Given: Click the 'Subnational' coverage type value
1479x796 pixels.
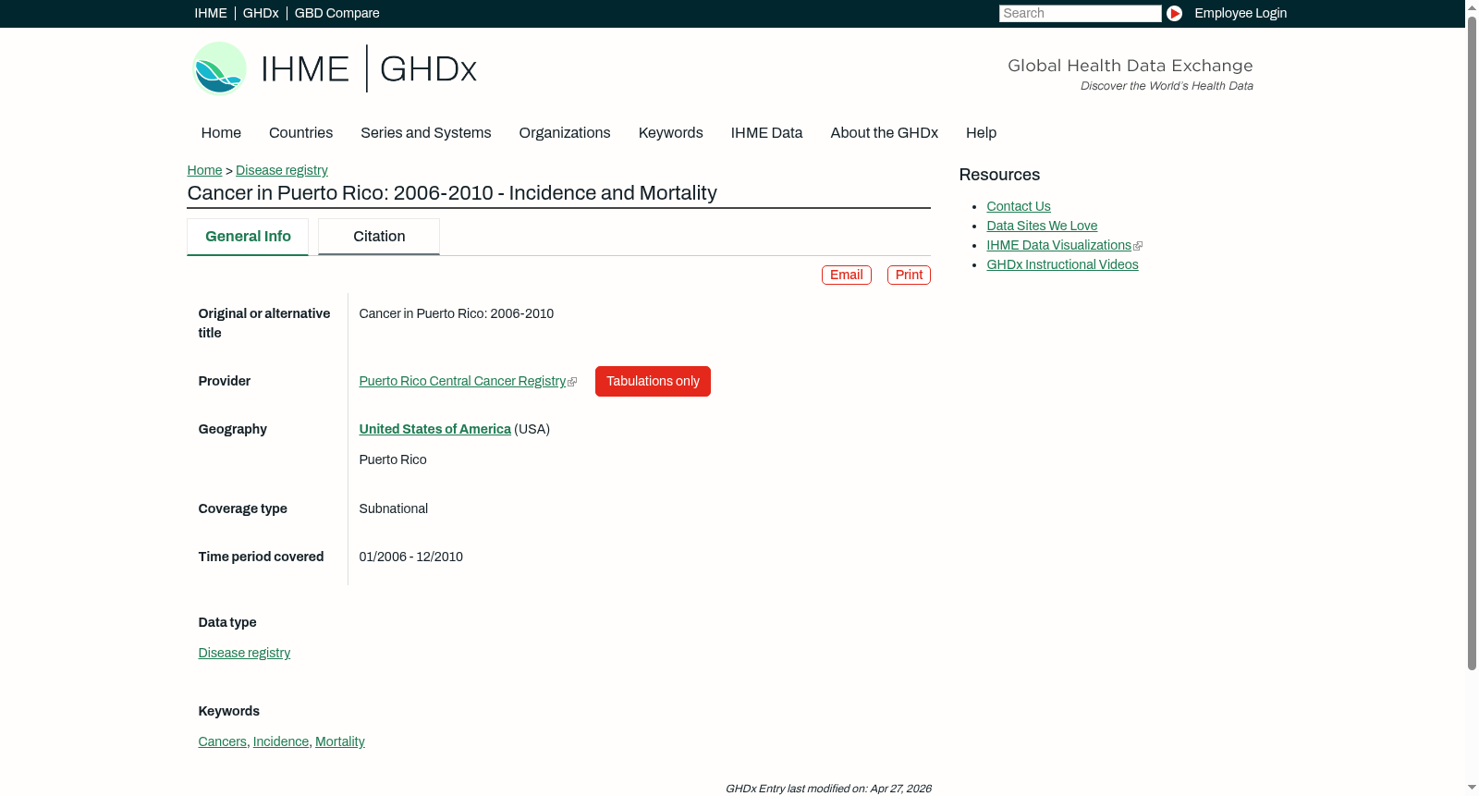Looking at the screenshot, I should 394,509.
